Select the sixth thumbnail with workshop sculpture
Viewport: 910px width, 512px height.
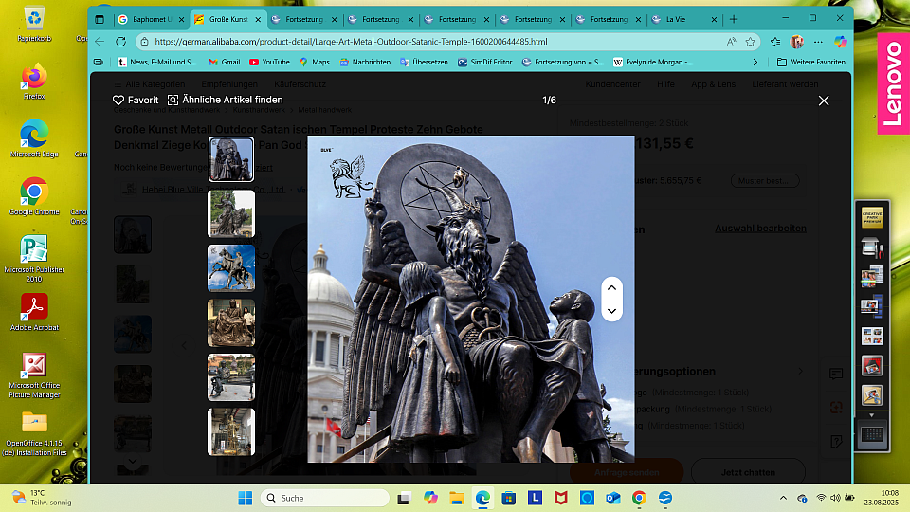tap(231, 432)
